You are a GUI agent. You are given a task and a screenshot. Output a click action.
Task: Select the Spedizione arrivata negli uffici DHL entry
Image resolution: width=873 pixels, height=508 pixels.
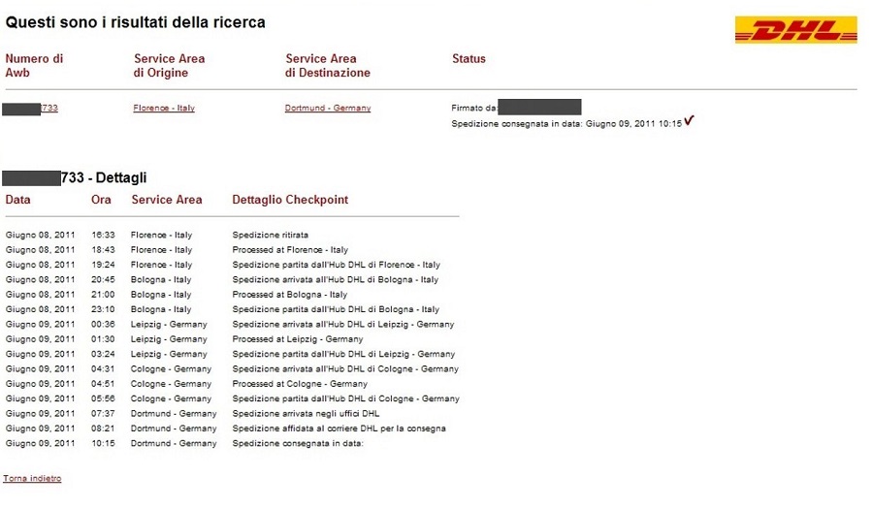[x=306, y=414]
